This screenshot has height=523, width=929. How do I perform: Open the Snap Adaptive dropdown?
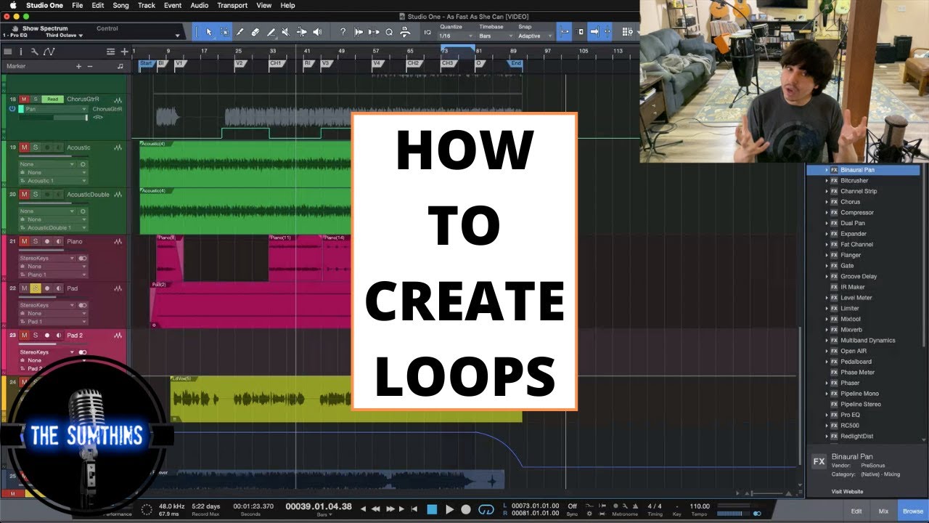pos(534,36)
